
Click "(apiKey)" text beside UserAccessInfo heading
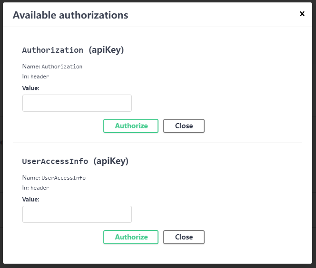click(111, 161)
